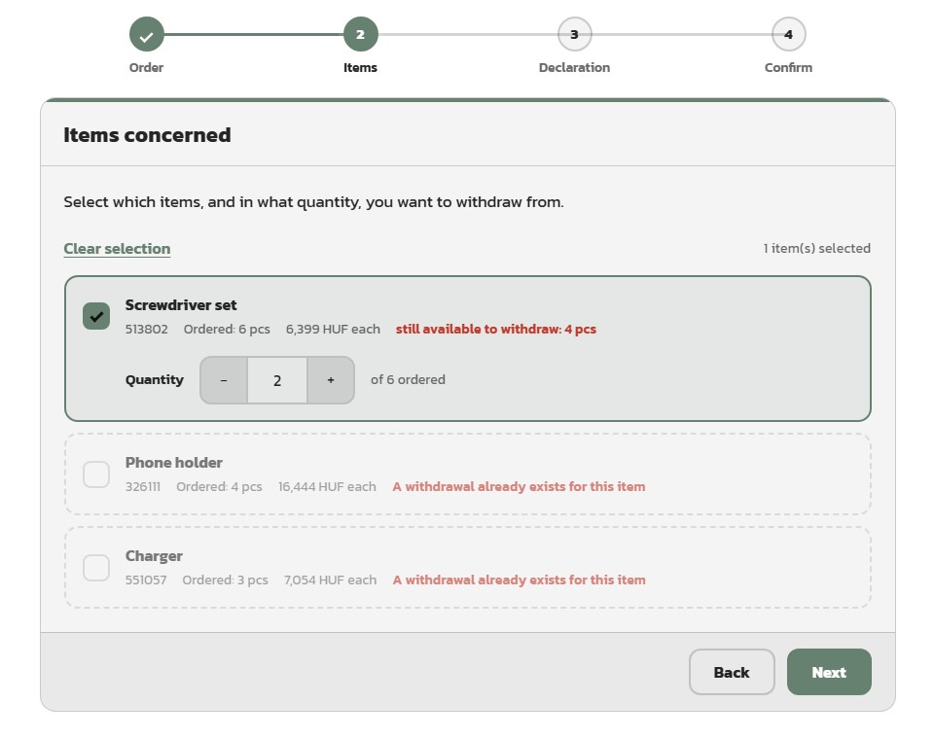Click the Phone holder item title
Screen dimensions: 934x738
tap(173, 463)
